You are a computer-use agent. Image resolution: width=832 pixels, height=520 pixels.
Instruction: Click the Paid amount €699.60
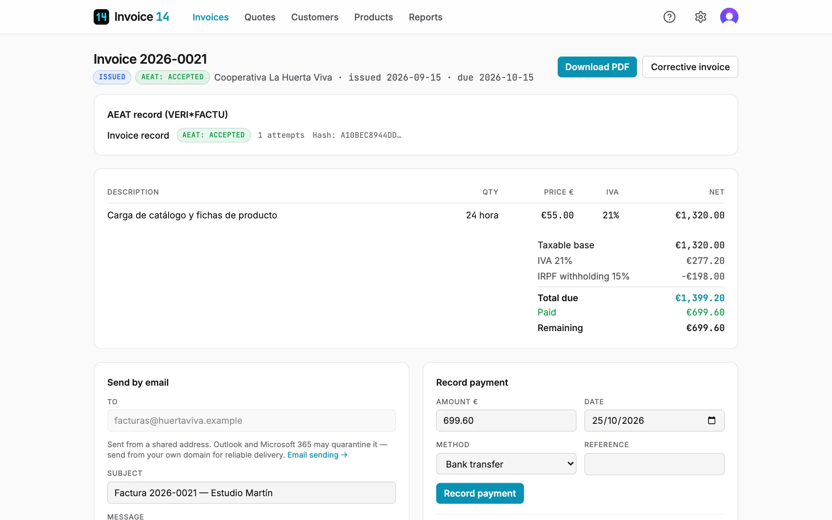705,312
